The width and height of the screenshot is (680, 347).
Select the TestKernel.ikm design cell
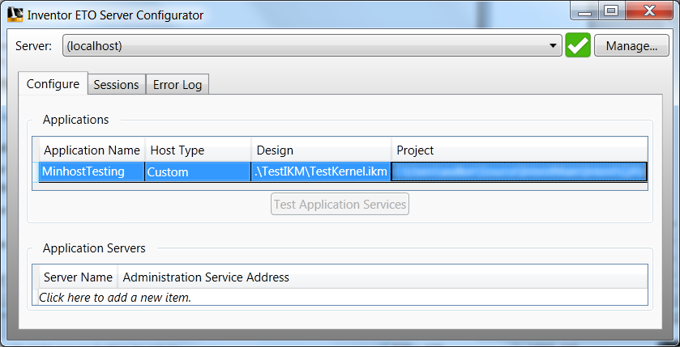pos(321,171)
